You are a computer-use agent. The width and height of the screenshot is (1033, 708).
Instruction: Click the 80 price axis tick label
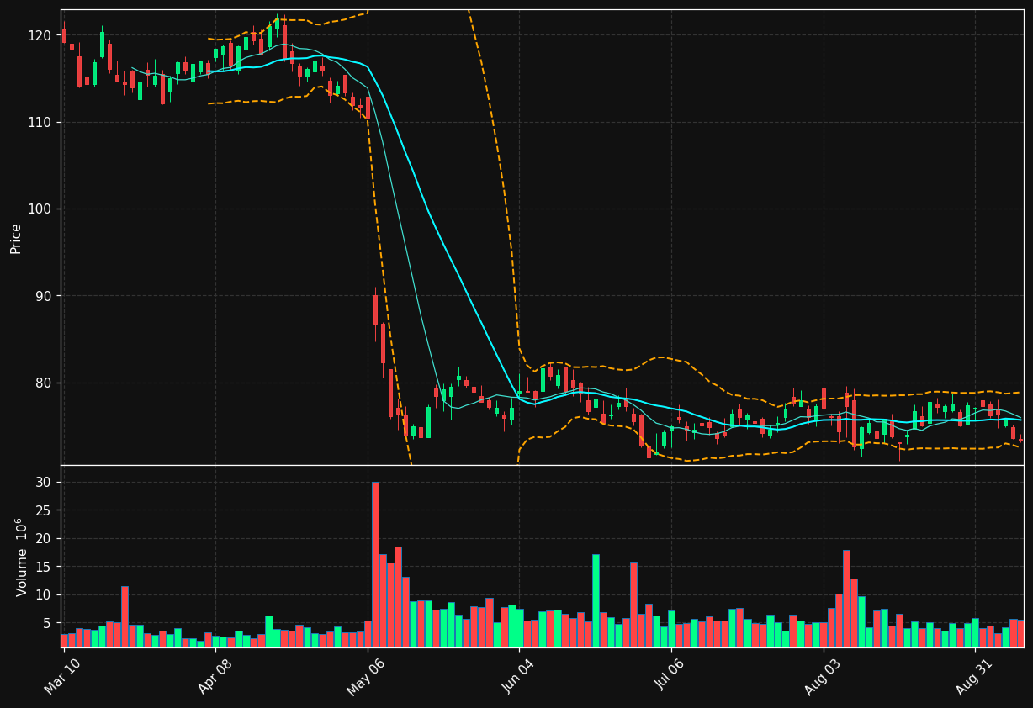44,383
